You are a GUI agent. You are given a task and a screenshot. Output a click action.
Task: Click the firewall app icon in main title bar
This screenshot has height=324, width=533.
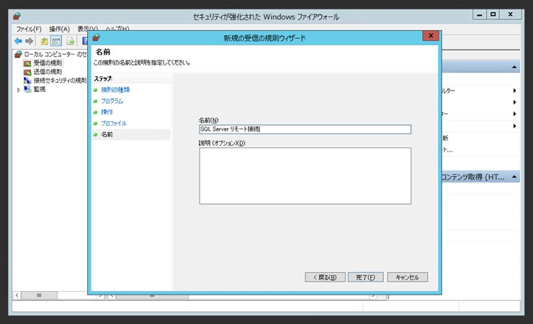click(x=17, y=16)
